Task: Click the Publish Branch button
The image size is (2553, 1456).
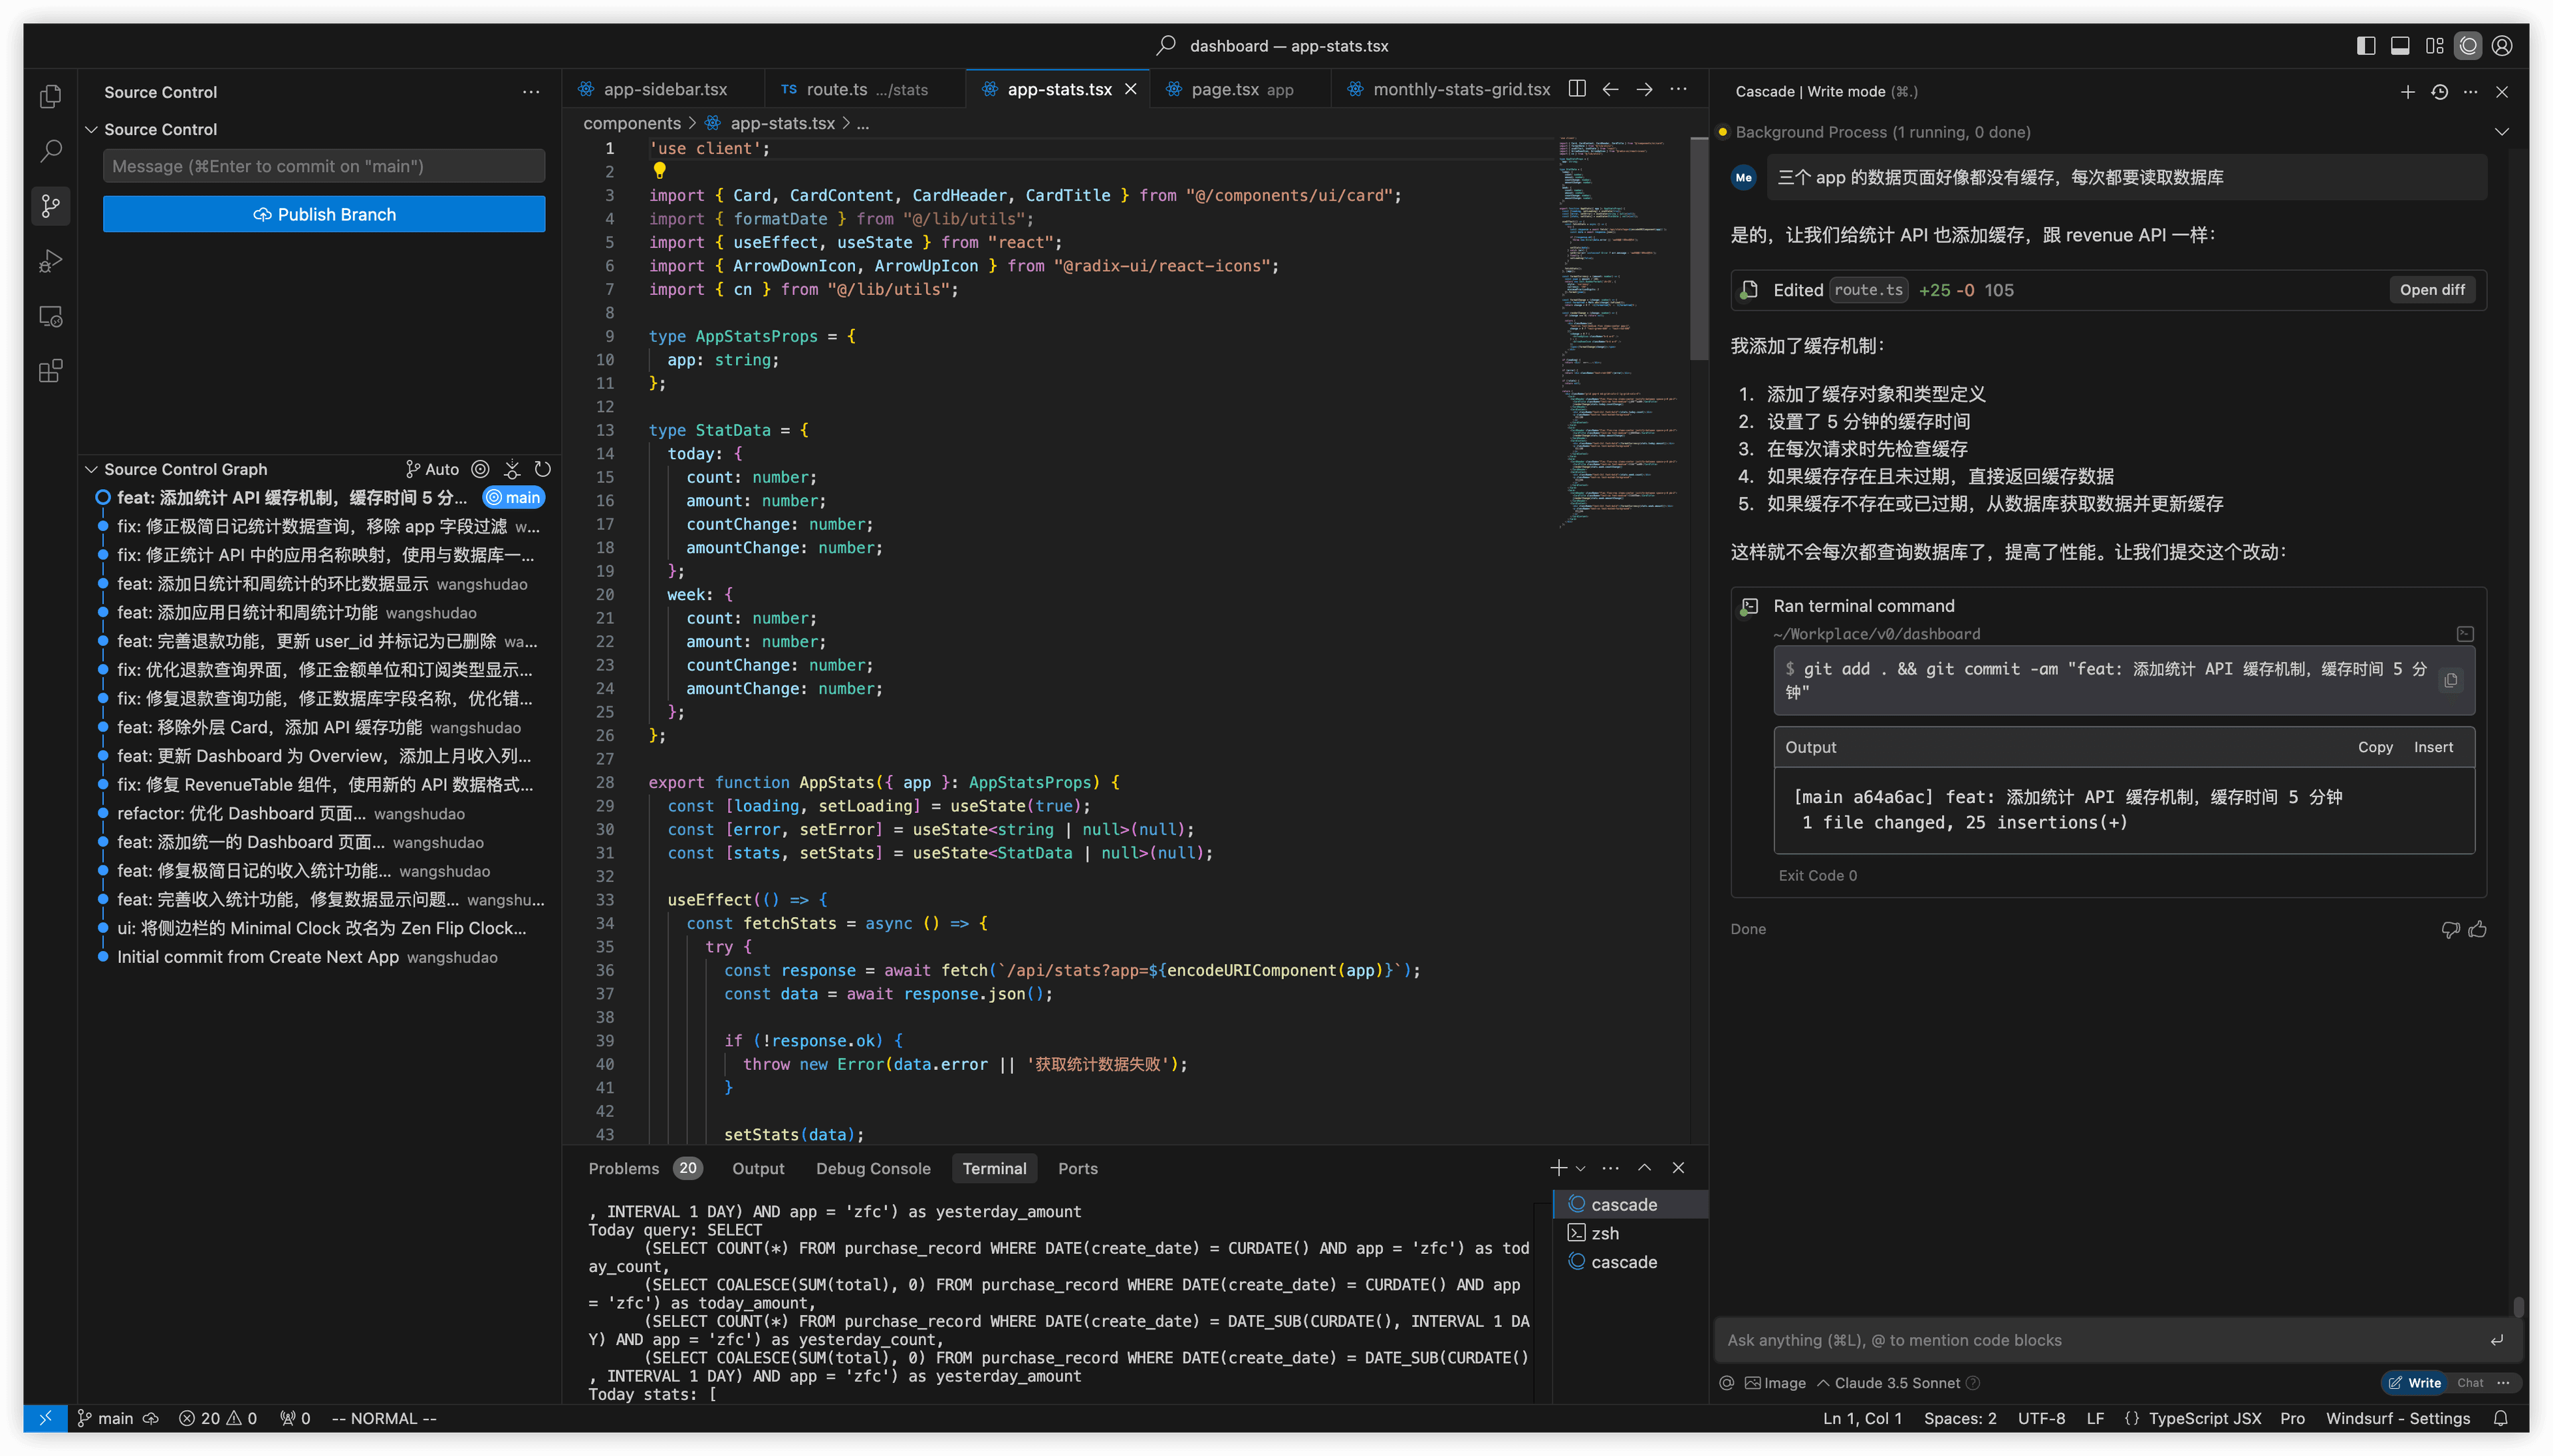Action: (324, 214)
